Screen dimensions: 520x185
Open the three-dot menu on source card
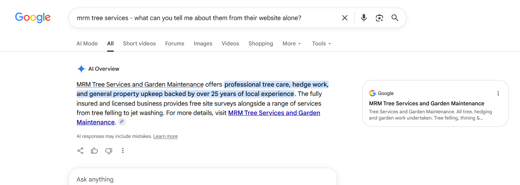[x=498, y=93]
